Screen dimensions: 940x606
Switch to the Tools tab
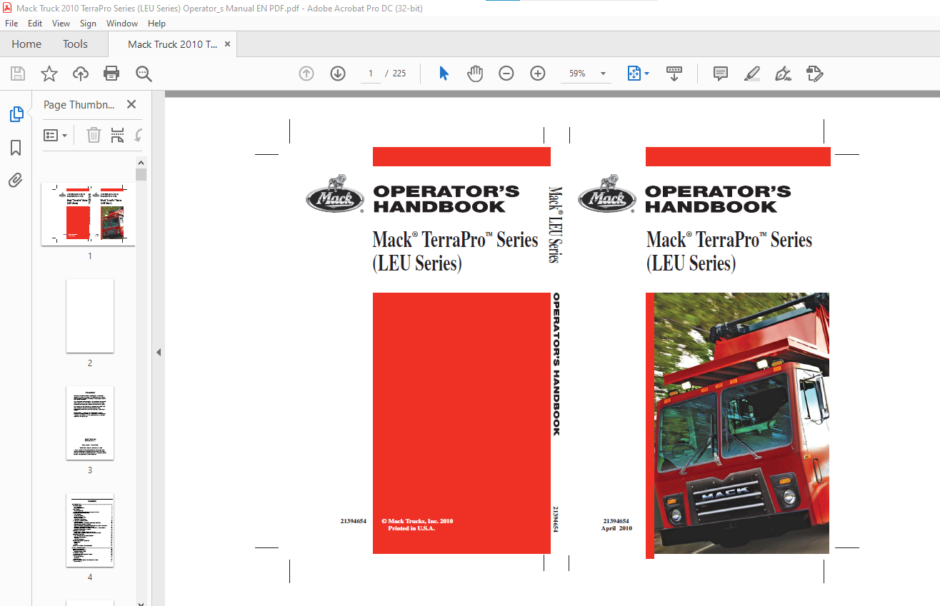75,44
